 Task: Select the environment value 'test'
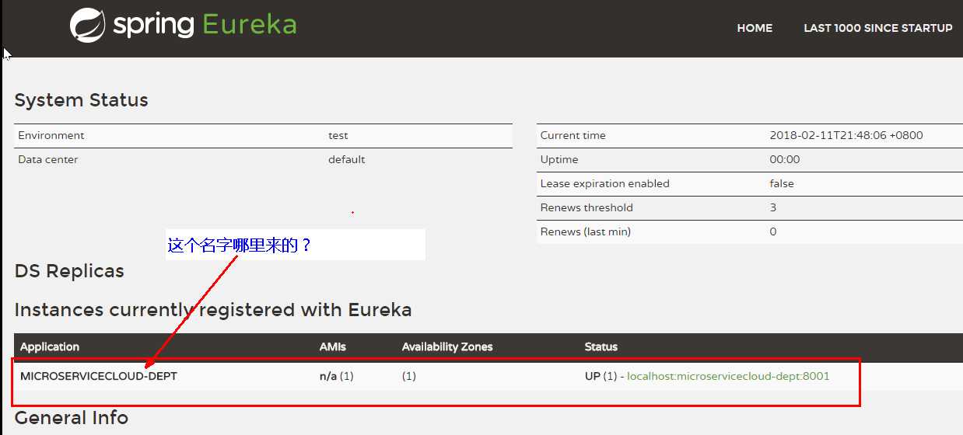338,135
